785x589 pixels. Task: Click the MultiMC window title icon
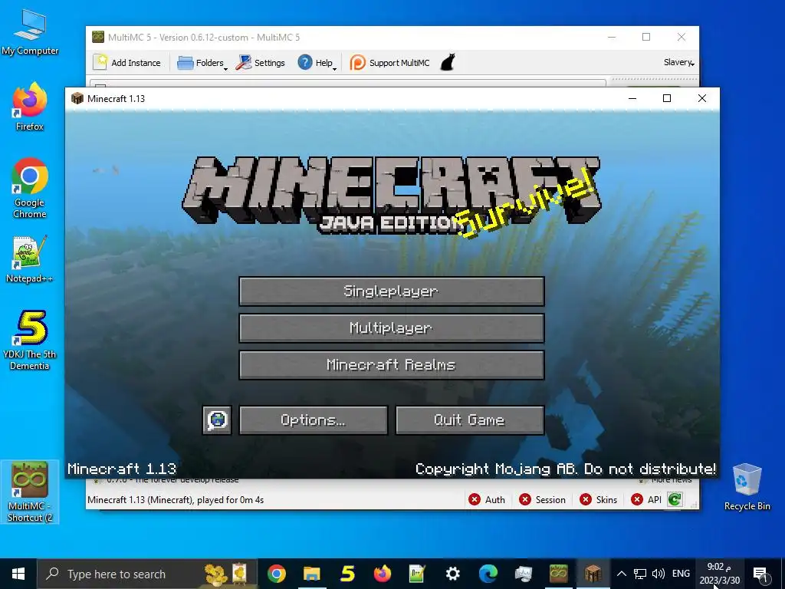(x=98, y=37)
